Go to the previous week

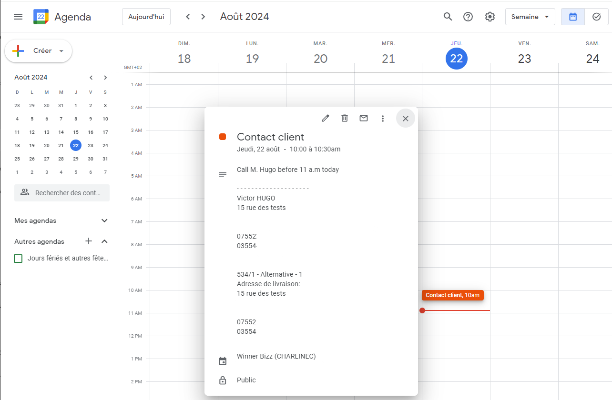point(188,16)
